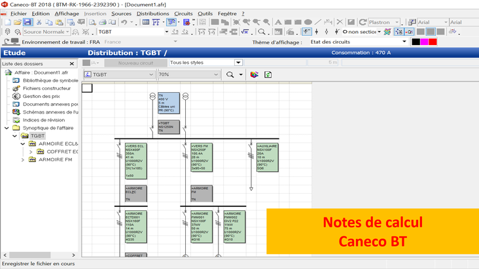Select Gestion des prix in the tree
The image size is (479, 269).
[41, 96]
